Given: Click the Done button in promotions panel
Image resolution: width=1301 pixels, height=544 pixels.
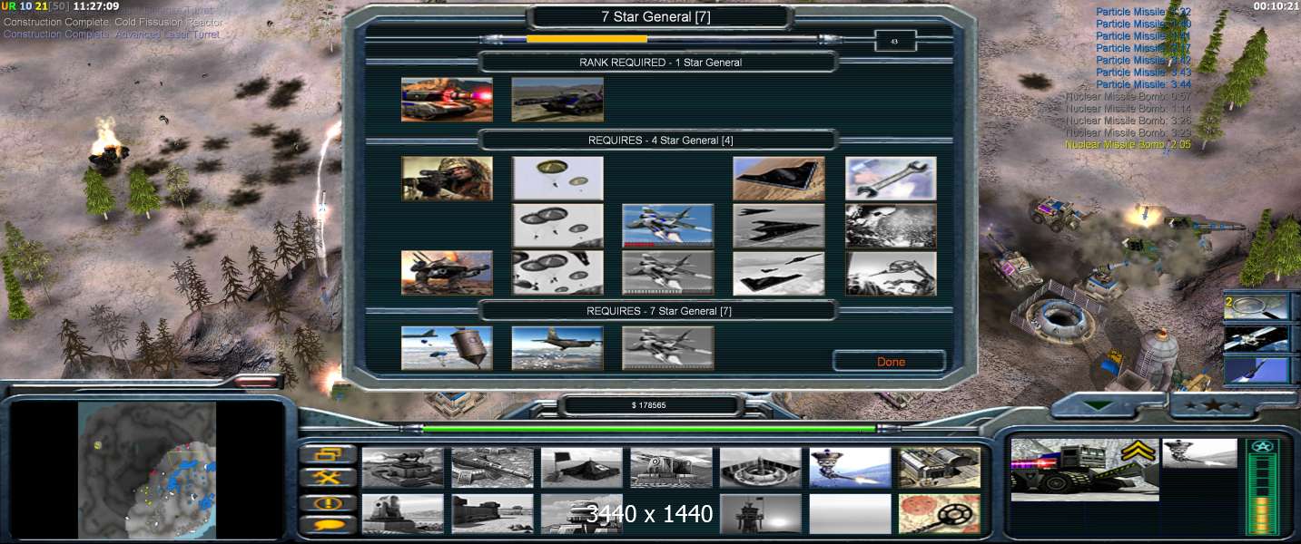Looking at the screenshot, I should pyautogui.click(x=890, y=361).
